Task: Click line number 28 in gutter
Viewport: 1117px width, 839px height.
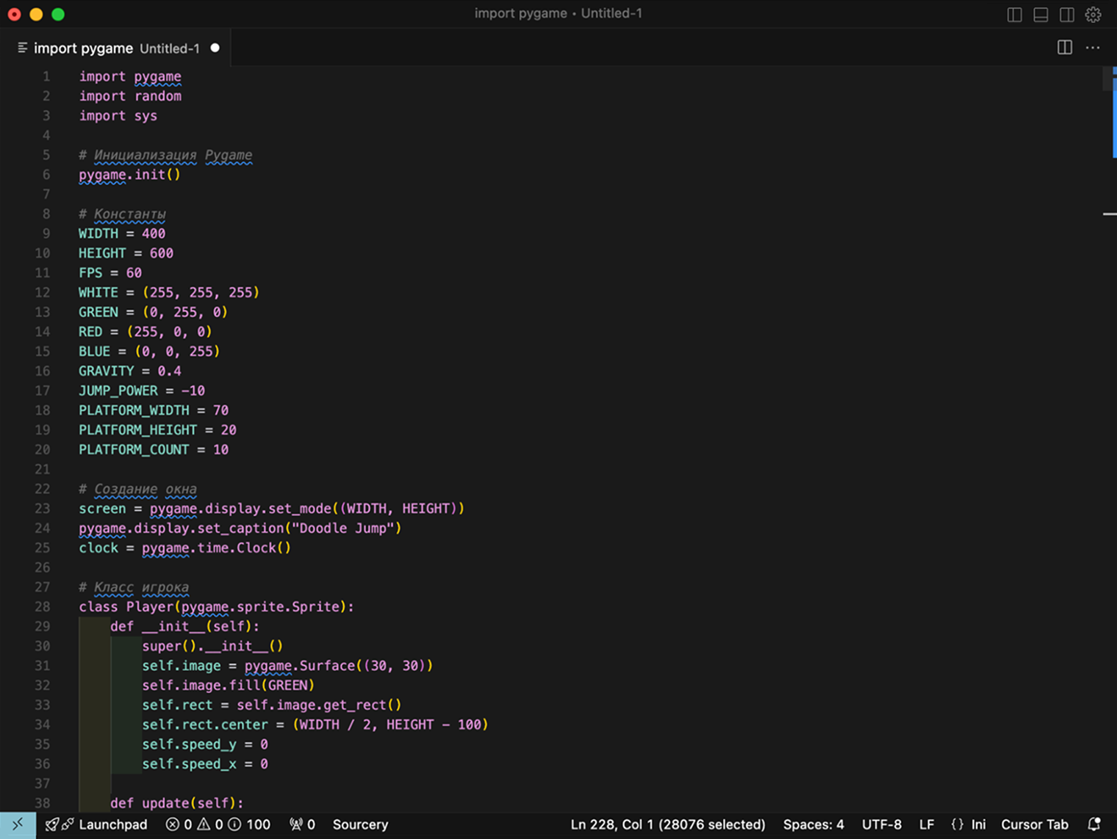Action: 43,606
